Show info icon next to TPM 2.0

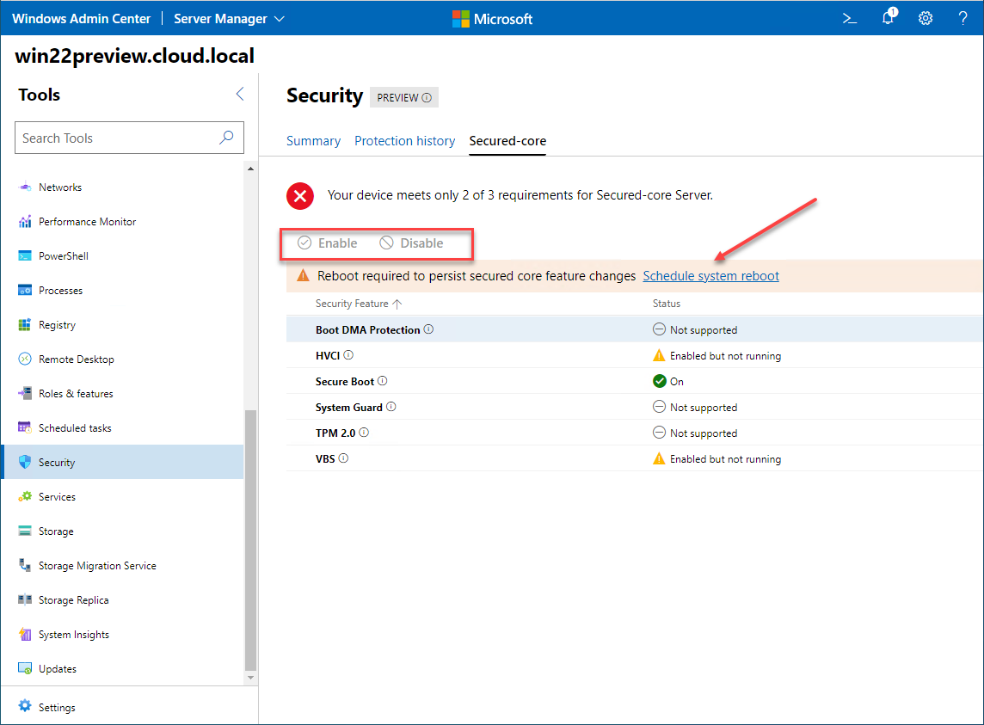pyautogui.click(x=364, y=433)
